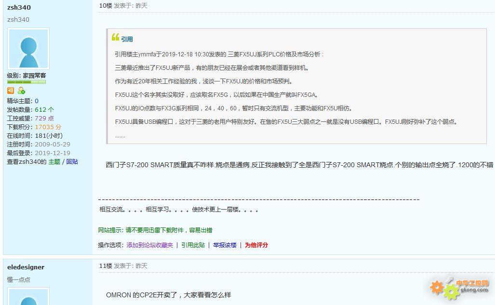This screenshot has height=305, width=495.
Task: Click 引用此贴 to quote post
Action: [193, 245]
